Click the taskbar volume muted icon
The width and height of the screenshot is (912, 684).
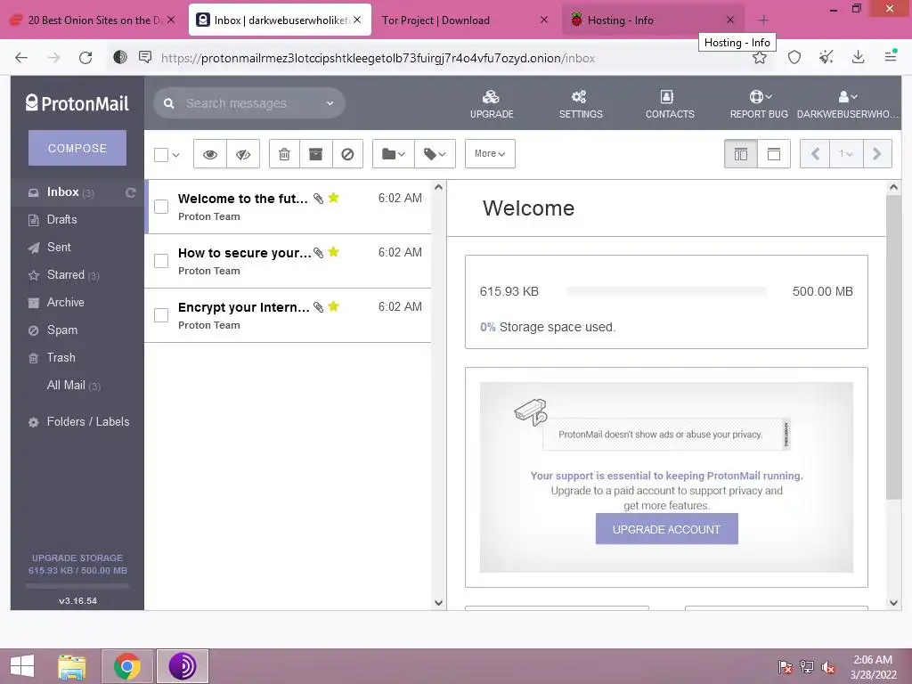tap(827, 667)
